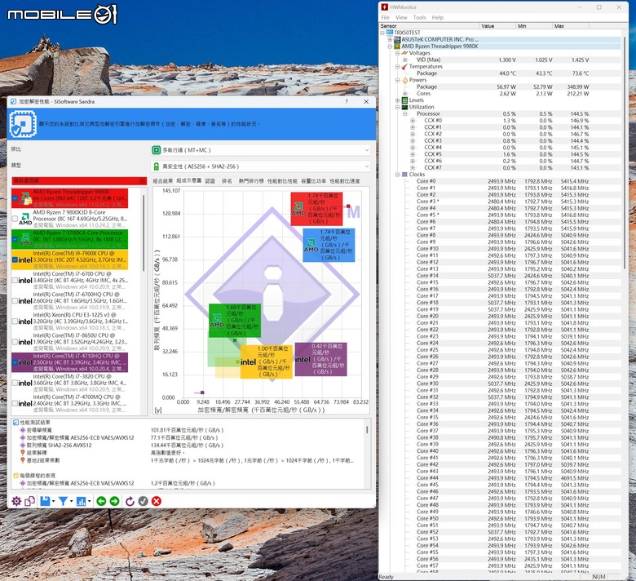
Task: Uncheck the Intel Core i7-4710HQ checkbox
Action: pyautogui.click(x=15, y=362)
